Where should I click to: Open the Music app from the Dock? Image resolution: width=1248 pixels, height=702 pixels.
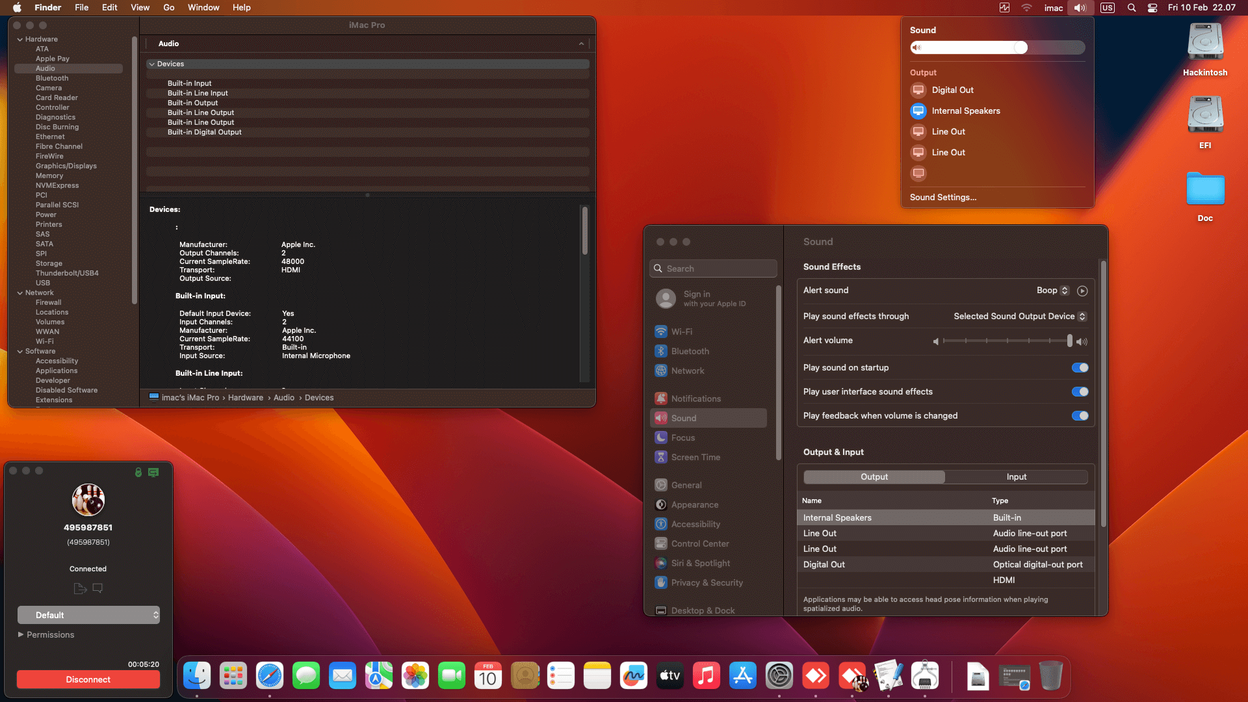pyautogui.click(x=706, y=677)
